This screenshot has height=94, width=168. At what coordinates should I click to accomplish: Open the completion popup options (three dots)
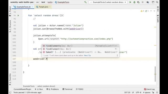click(x=117, y=55)
